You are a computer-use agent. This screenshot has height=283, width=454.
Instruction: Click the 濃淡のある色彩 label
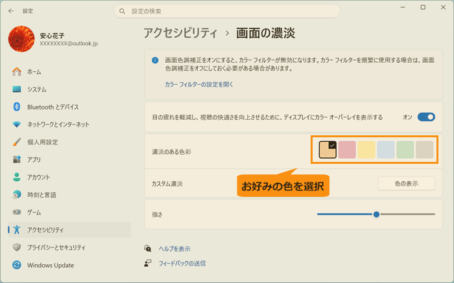pyautogui.click(x=171, y=152)
